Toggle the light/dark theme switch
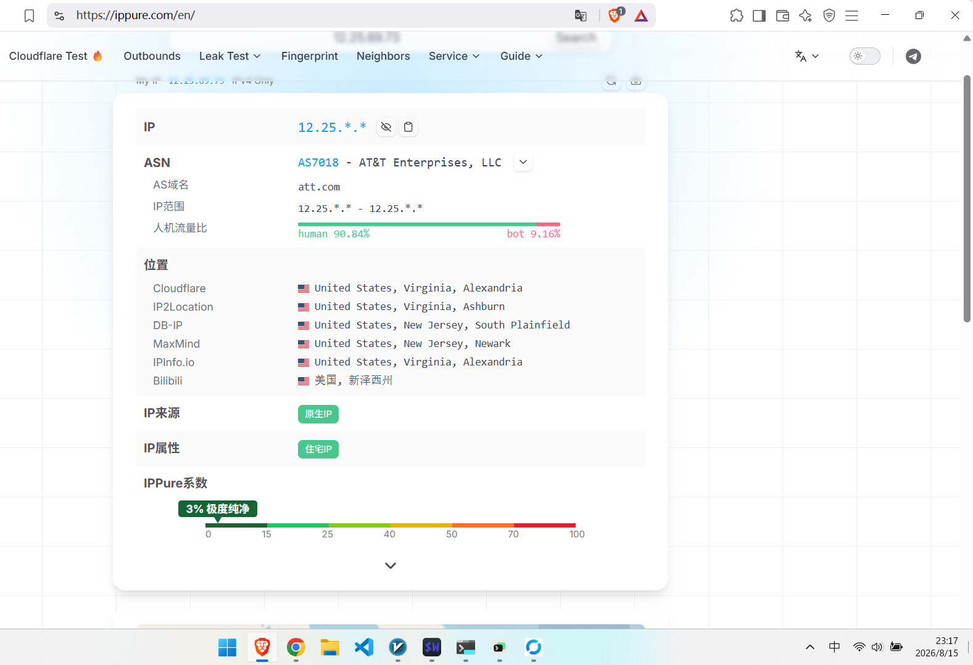The image size is (973, 665). [x=864, y=56]
